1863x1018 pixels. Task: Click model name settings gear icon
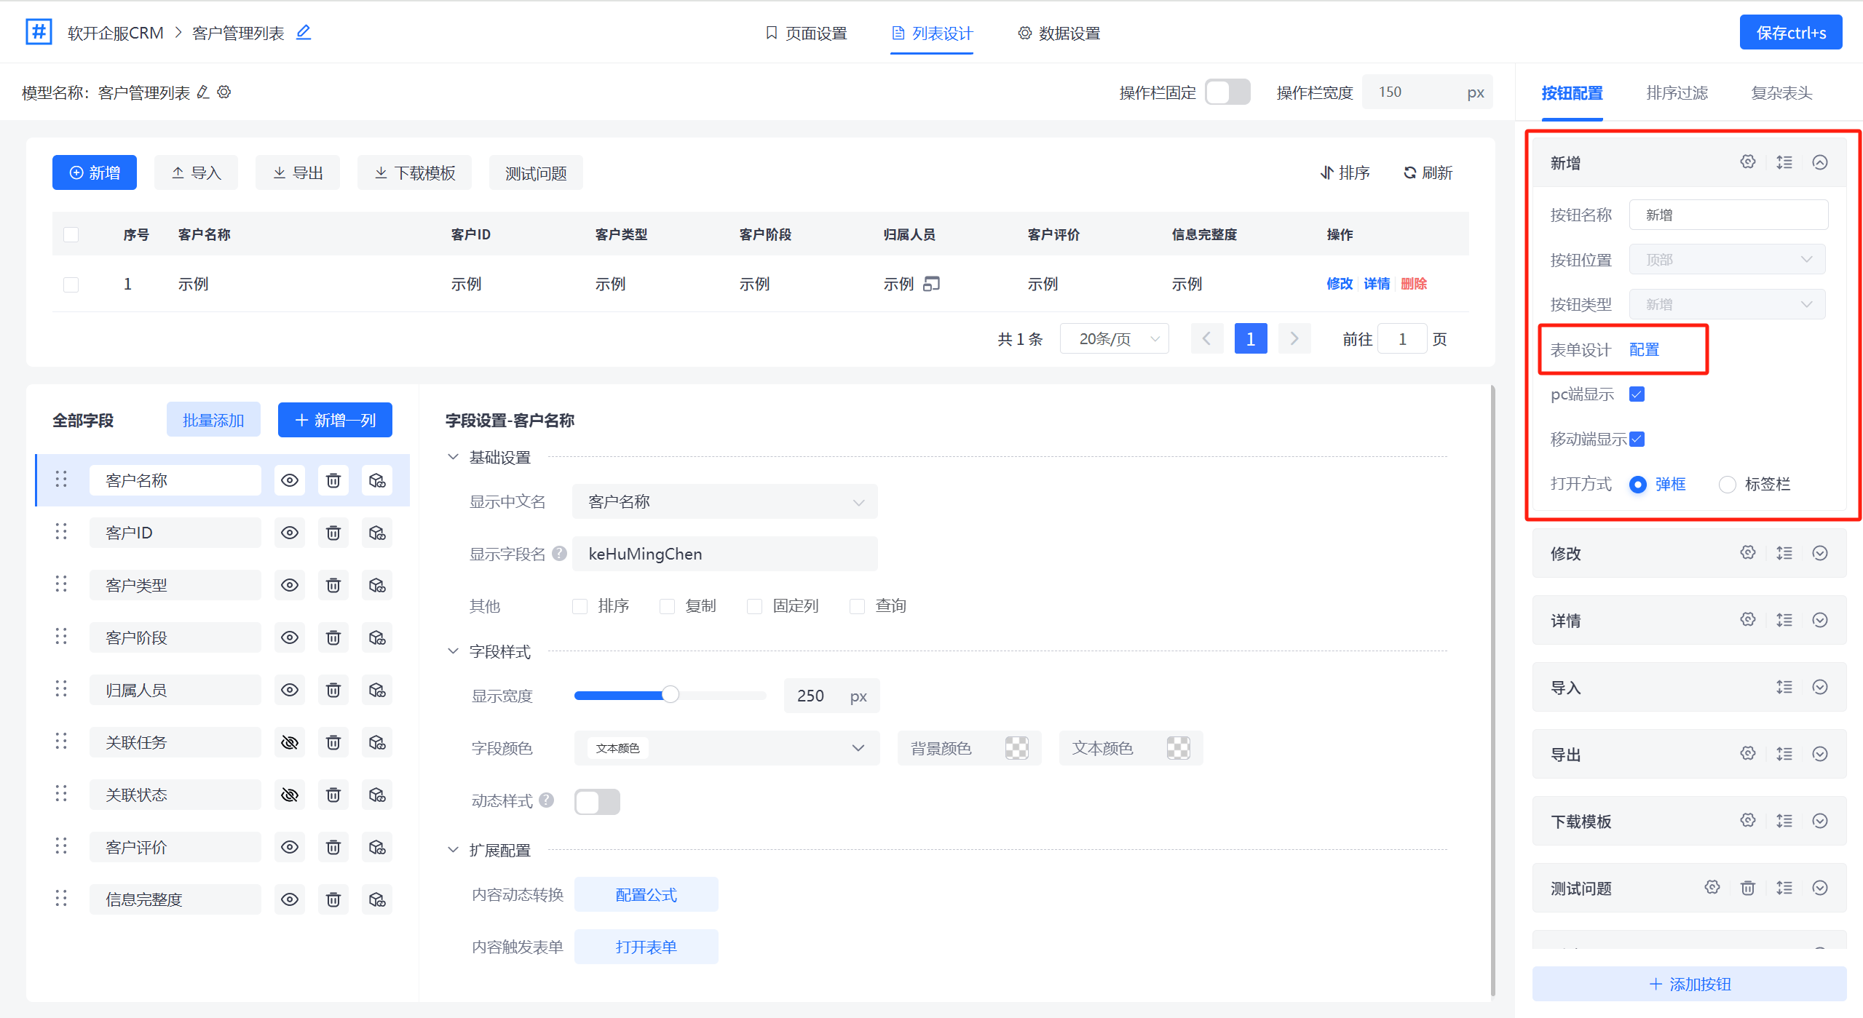(224, 92)
